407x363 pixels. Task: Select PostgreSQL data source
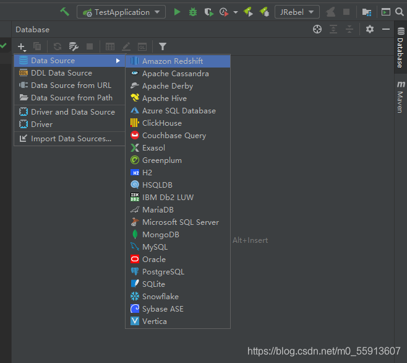(178, 272)
